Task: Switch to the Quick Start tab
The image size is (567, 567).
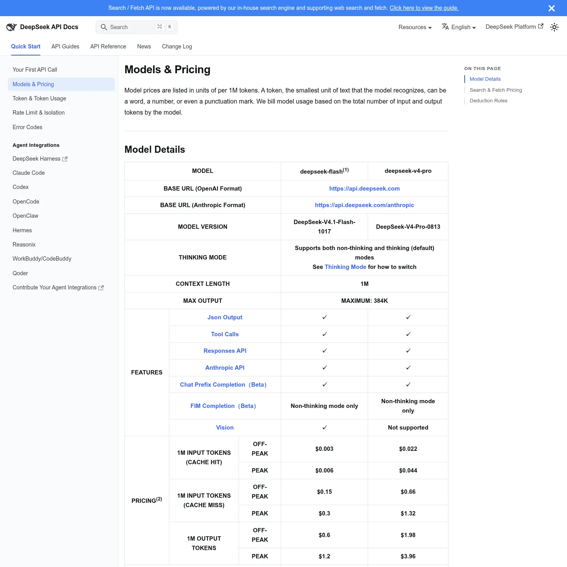Action: [26, 46]
